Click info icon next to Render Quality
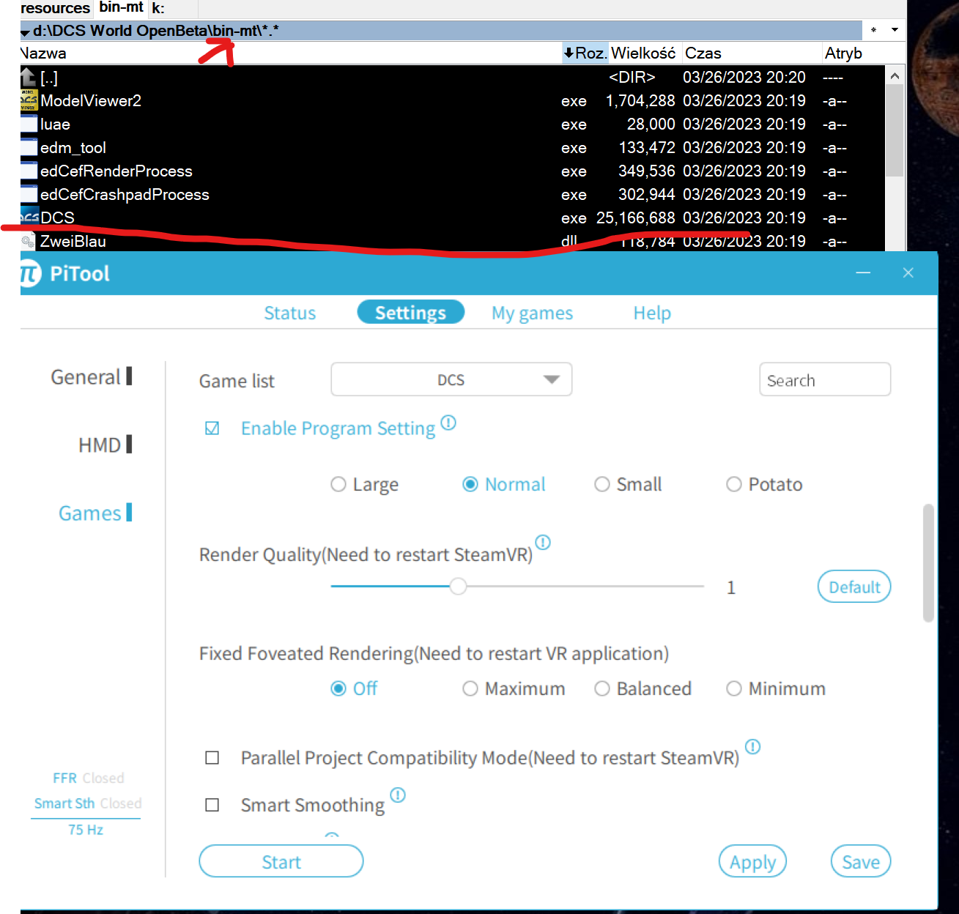 (x=543, y=543)
